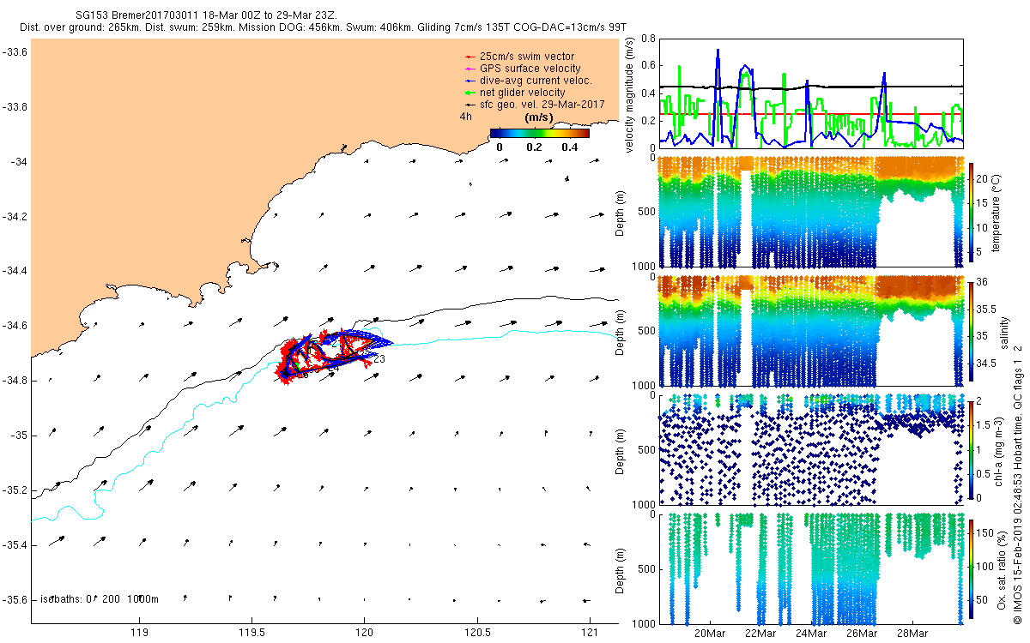The image size is (1030, 643).
Task: Click the "-35.4" latitude tick on the map
Action: 15,545
